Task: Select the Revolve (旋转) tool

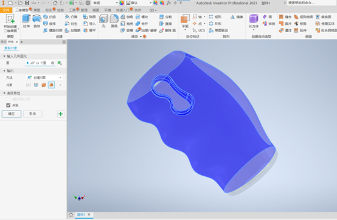Action: (36, 21)
